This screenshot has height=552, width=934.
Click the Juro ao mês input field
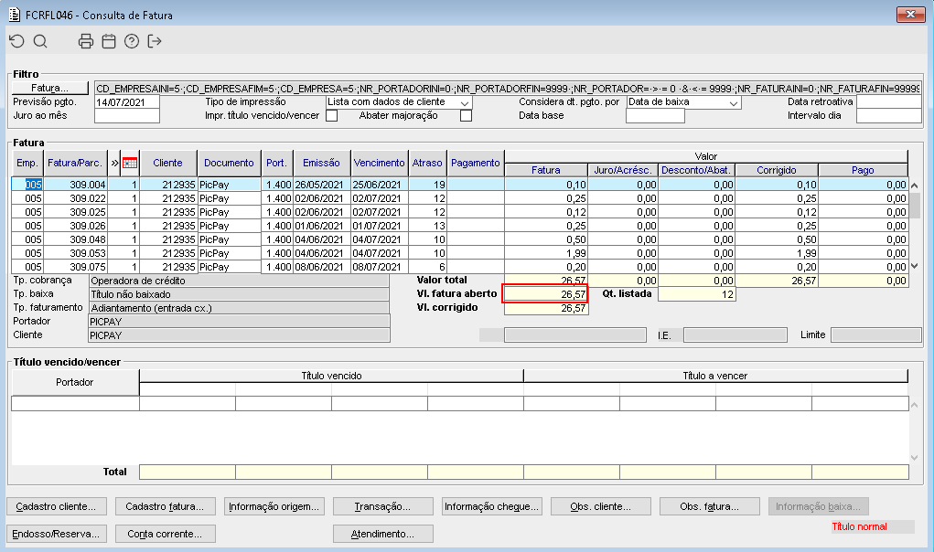pos(127,116)
